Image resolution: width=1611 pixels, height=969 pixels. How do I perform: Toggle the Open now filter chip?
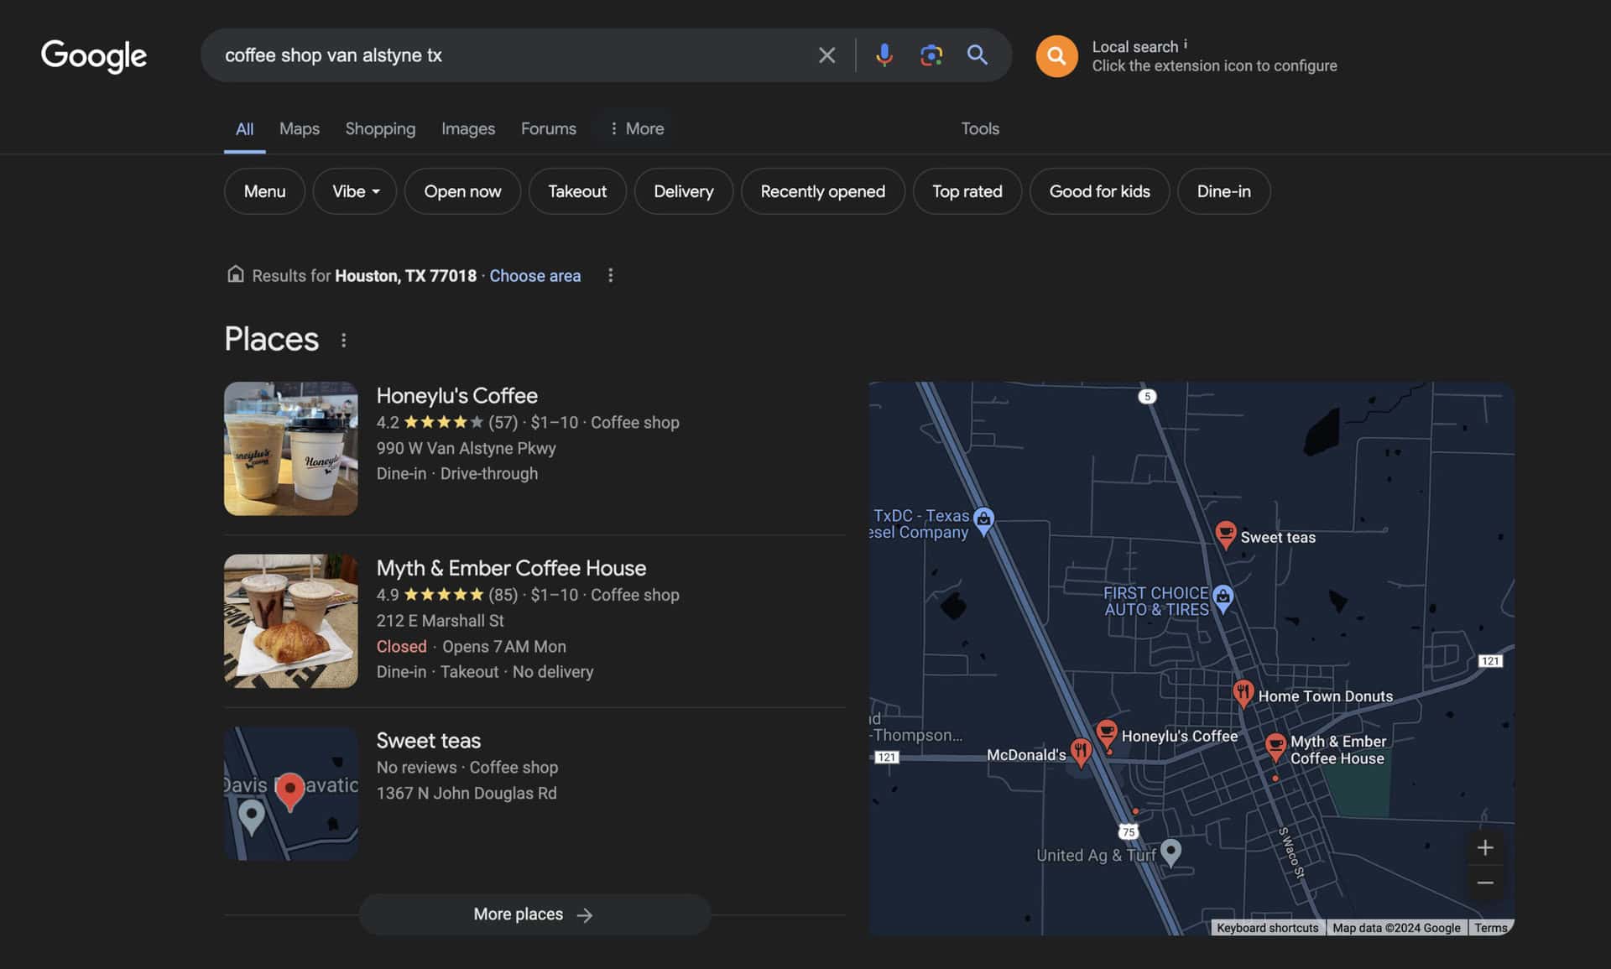[x=462, y=191]
